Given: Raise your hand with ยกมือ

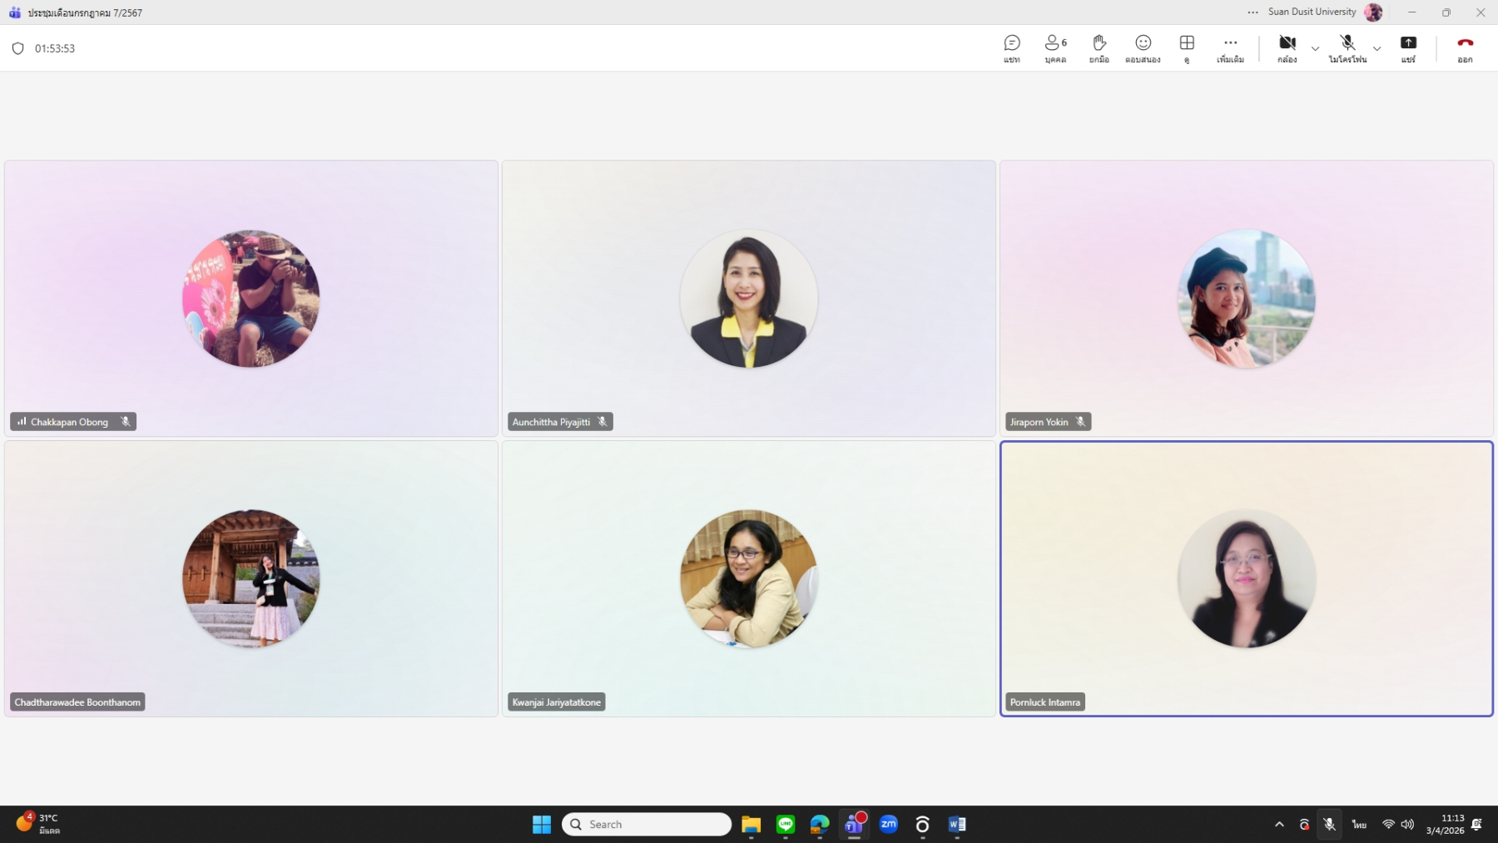Looking at the screenshot, I should tap(1099, 48).
